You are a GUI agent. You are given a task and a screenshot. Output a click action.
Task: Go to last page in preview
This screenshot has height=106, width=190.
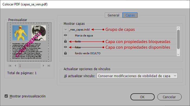[49, 66]
